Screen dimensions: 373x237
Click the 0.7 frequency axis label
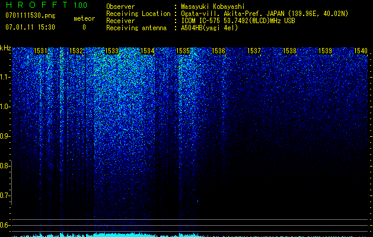[x=5, y=196]
